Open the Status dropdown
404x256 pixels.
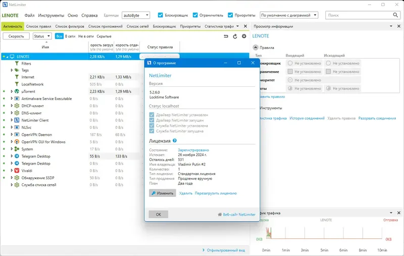click(x=42, y=36)
